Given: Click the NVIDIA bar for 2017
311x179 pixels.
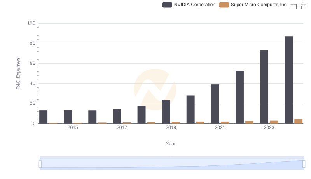Looking at the screenshot, I should point(117,116).
